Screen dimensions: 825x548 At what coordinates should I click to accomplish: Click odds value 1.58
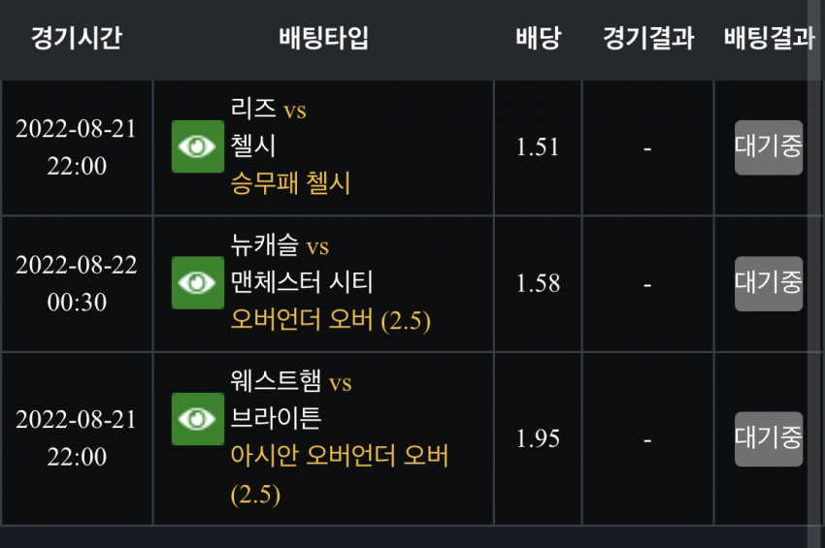[538, 283]
